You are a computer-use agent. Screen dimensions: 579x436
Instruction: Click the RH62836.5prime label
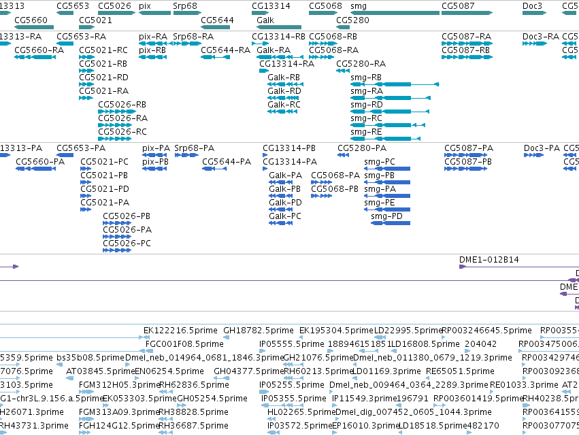pyautogui.click(x=194, y=385)
